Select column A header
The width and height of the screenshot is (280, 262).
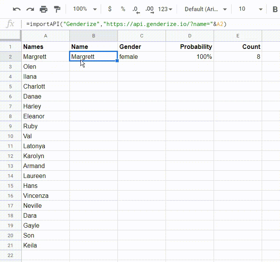click(45, 36)
